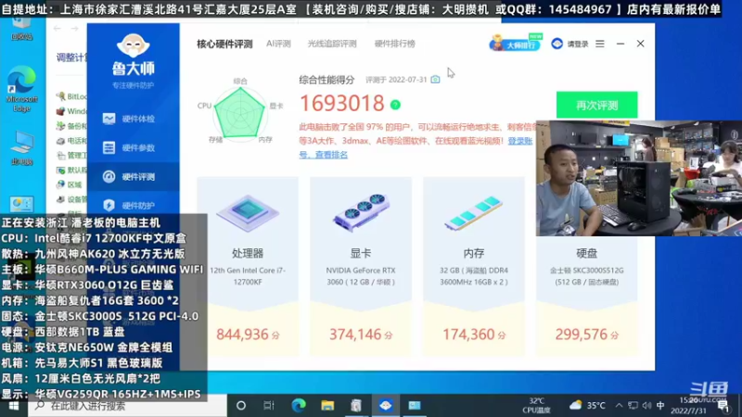Click the 鲁大师 logo avatar
This screenshot has width=742, height=417.
click(133, 45)
